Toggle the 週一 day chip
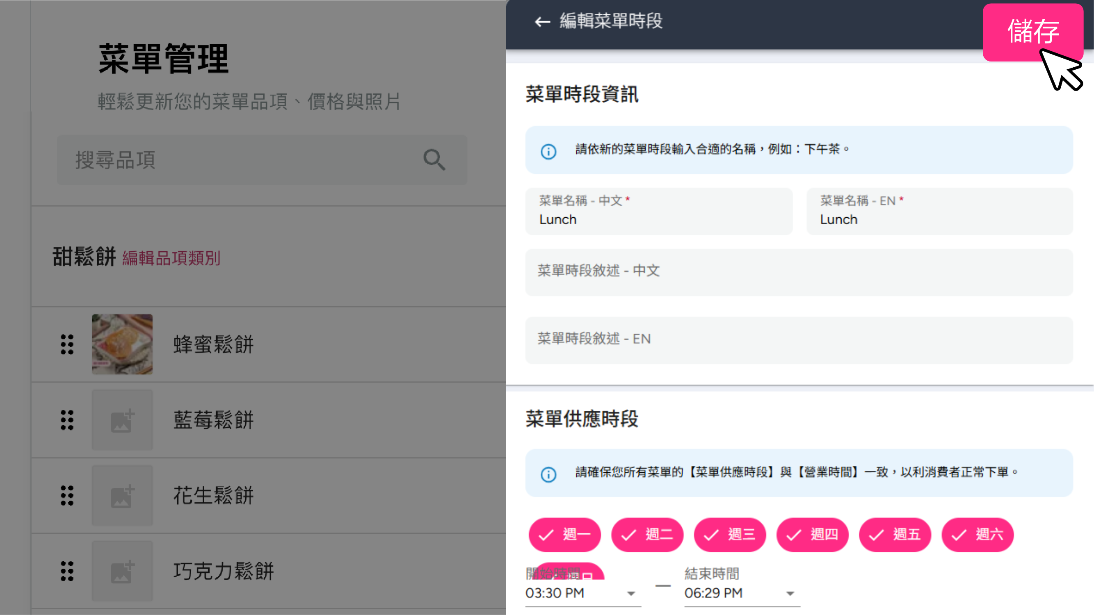The height and width of the screenshot is (615, 1094). 564,534
